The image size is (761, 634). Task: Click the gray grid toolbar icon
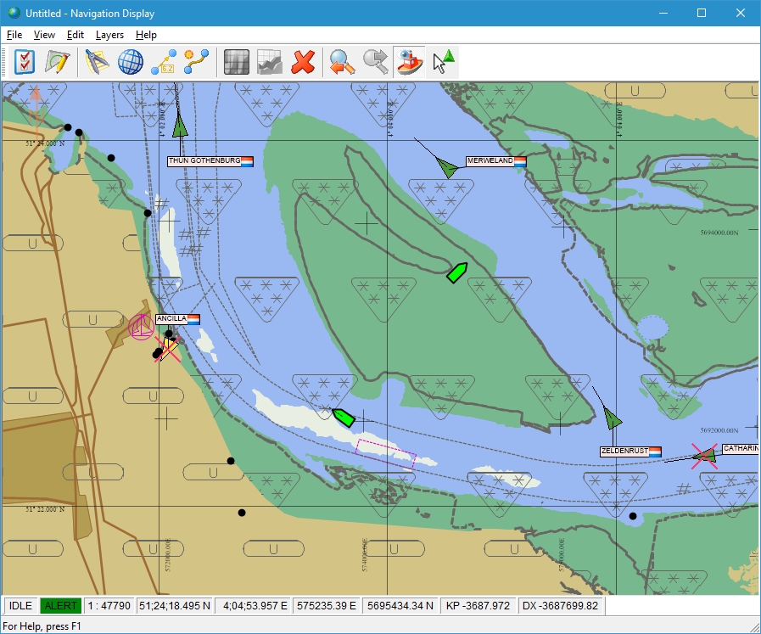pos(236,62)
